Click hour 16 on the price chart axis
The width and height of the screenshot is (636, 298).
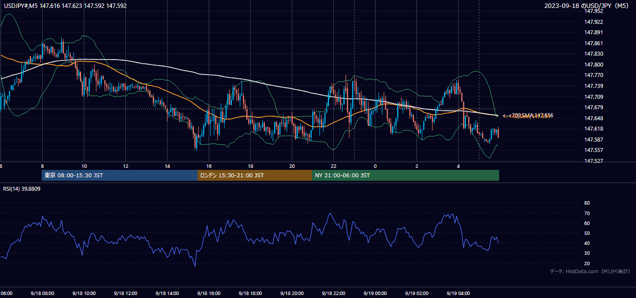209,166
